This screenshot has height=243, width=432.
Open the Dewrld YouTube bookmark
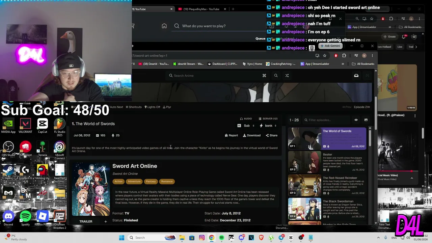pyautogui.click(x=153, y=64)
